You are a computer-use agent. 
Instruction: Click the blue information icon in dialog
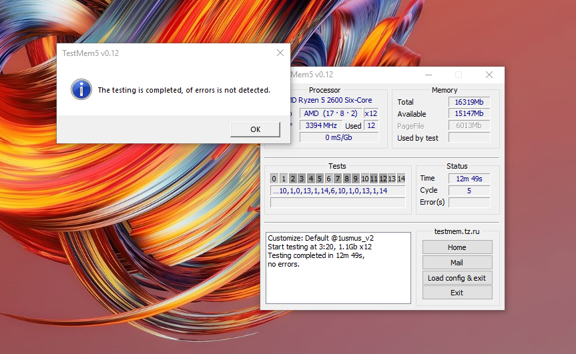pos(81,89)
